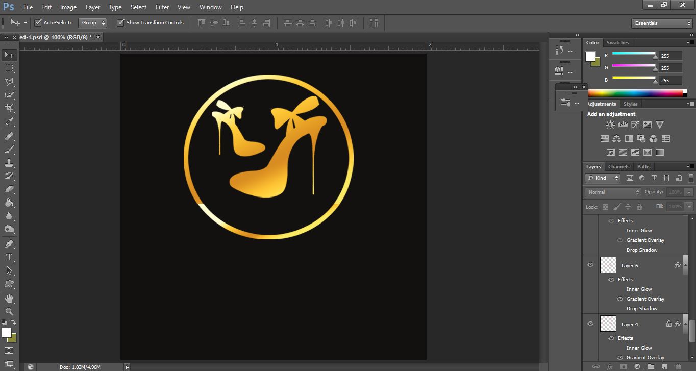This screenshot has height=371, width=696.
Task: Select the Quick Selection tool
Action: pos(9,94)
